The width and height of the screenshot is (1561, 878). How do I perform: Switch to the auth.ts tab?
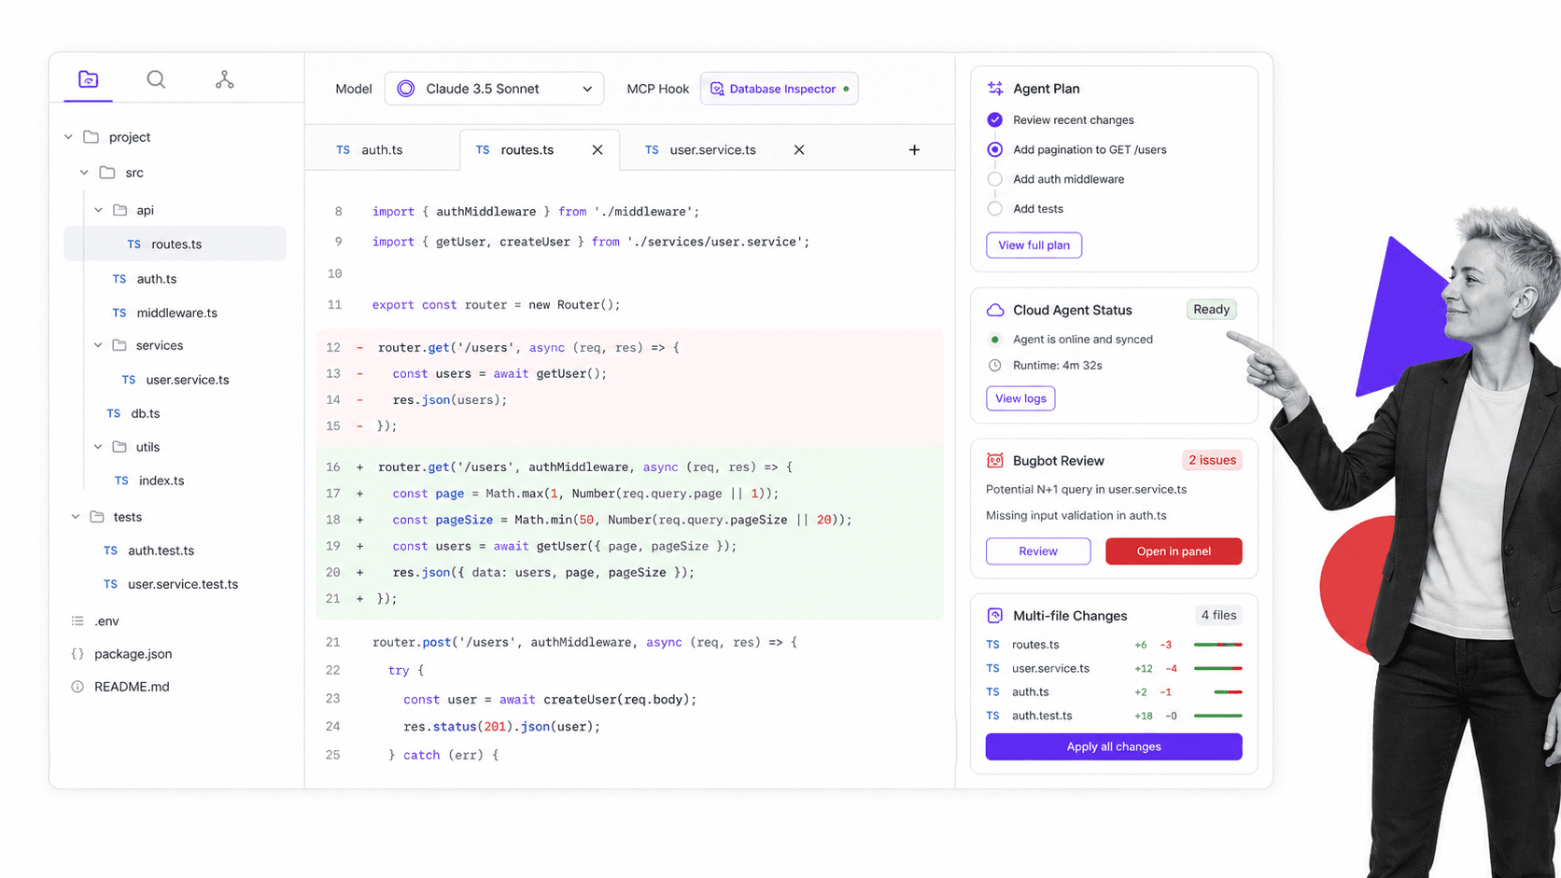pos(382,150)
